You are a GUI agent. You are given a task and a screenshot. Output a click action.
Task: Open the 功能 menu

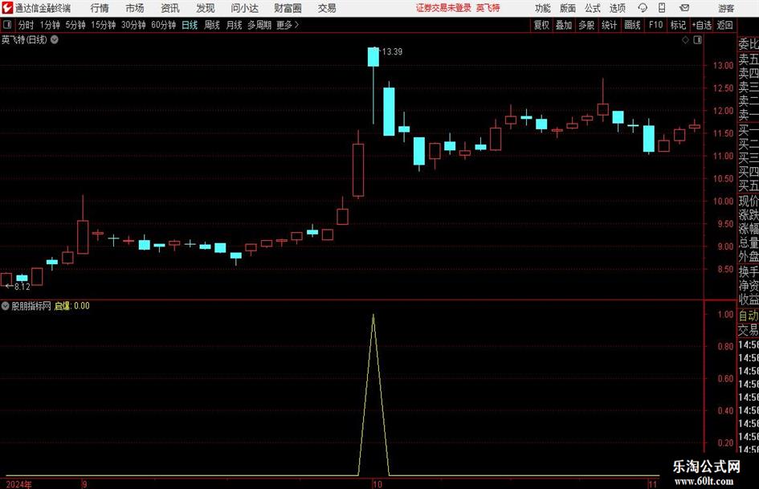(x=543, y=8)
